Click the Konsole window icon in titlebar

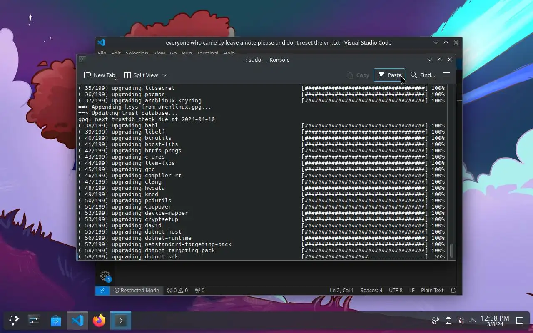(x=82, y=60)
